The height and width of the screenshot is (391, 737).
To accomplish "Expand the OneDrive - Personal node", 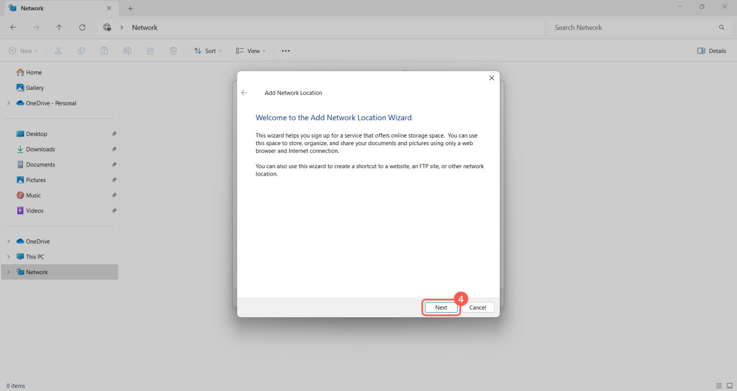I will [8, 103].
